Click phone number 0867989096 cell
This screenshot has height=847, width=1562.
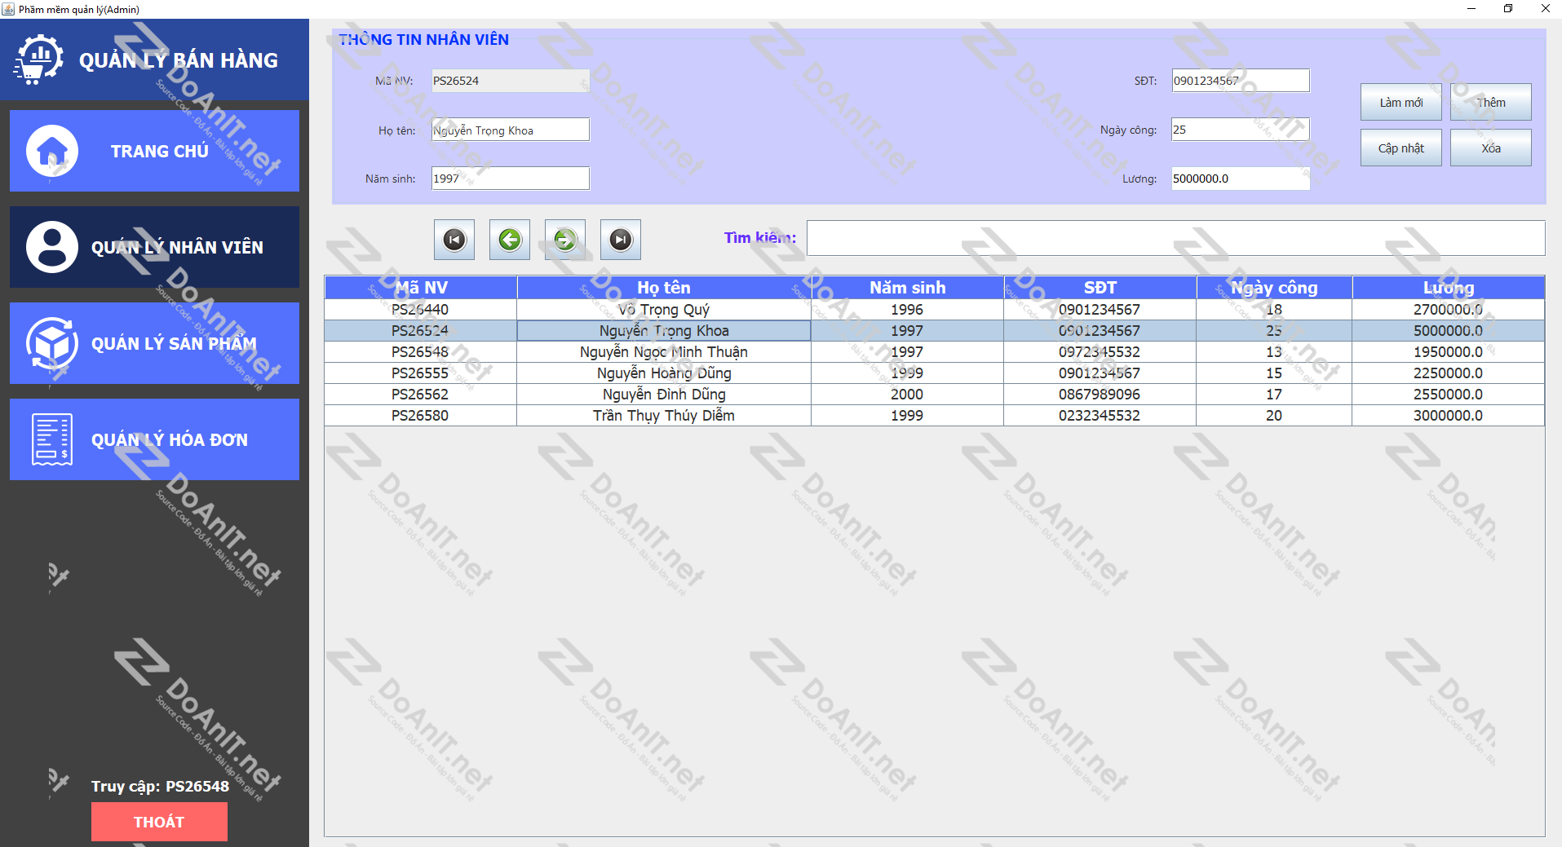[x=1100, y=395]
